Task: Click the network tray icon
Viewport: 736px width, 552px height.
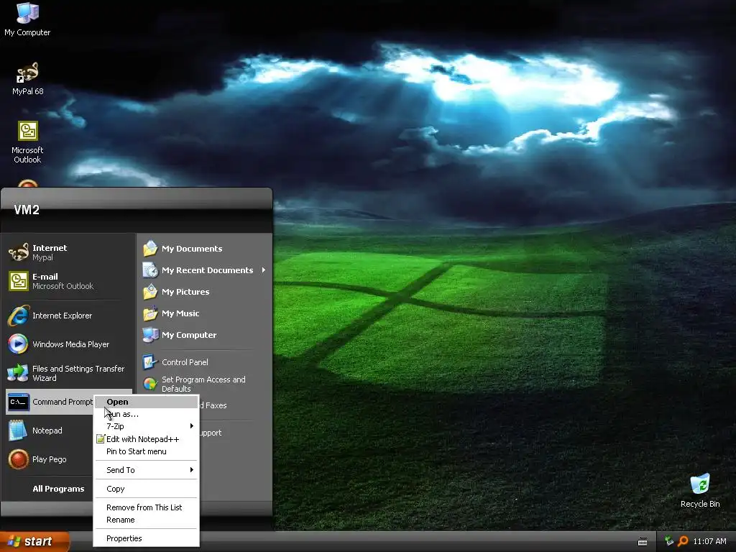Action: [x=669, y=541]
